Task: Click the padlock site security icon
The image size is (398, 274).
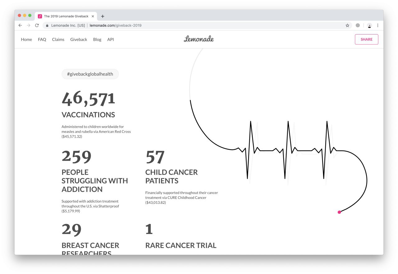Action: [x=47, y=25]
